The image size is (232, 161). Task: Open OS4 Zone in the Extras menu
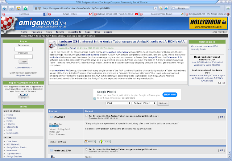12,141
